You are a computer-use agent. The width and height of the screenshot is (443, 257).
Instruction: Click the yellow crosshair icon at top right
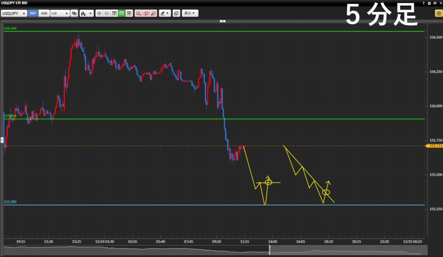[x=438, y=13]
